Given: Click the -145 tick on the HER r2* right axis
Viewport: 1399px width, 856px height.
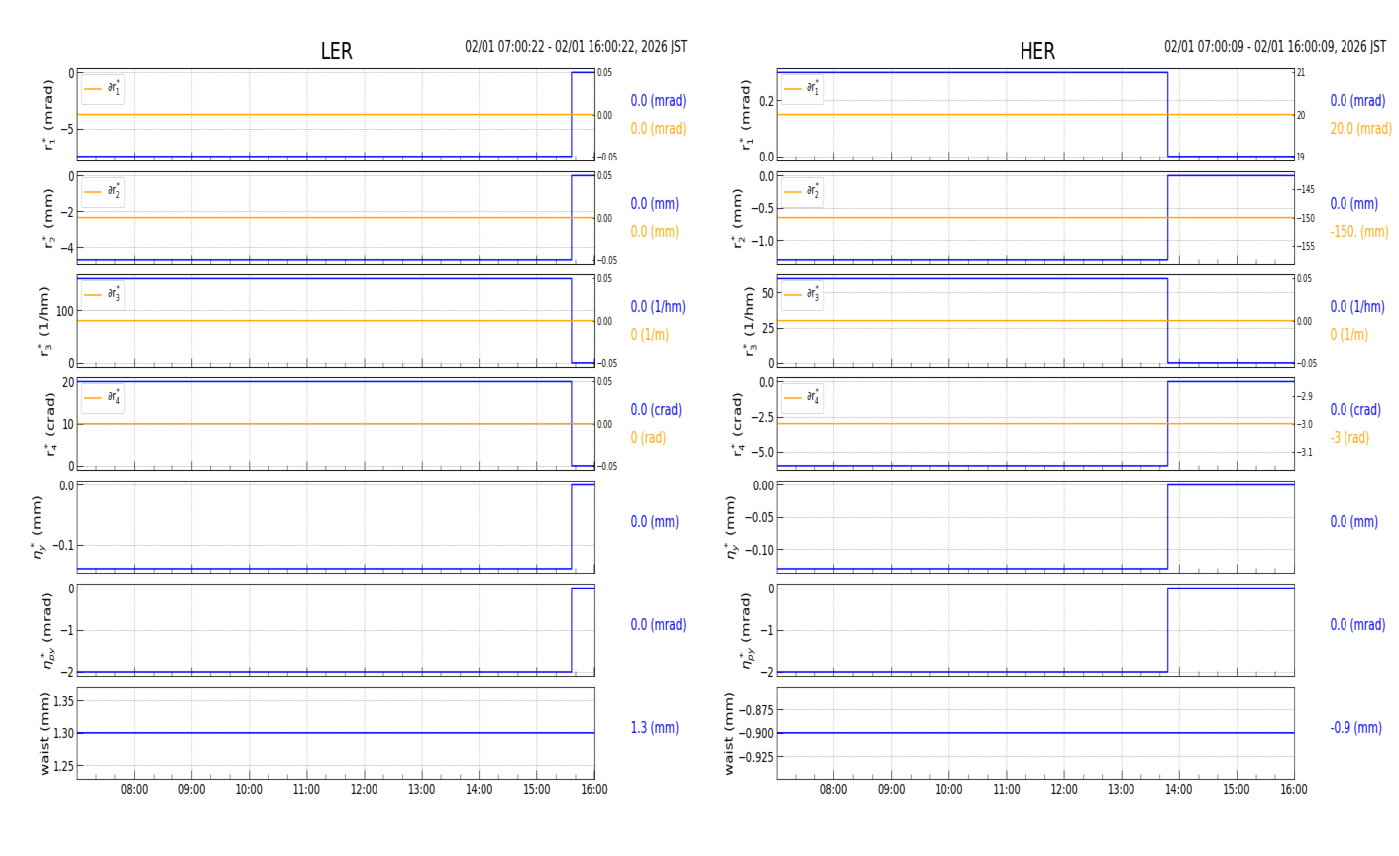Looking at the screenshot, I should point(1307,190).
